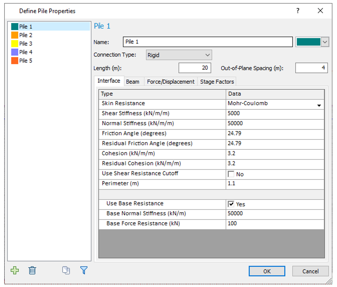Screen dimensions: 337x287
Task: Click the trash can Delete pile icon
Action: (x=32, y=270)
